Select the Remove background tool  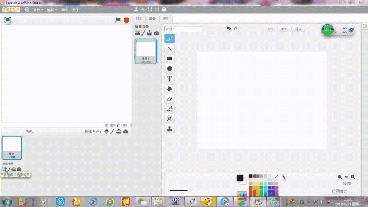point(170,118)
